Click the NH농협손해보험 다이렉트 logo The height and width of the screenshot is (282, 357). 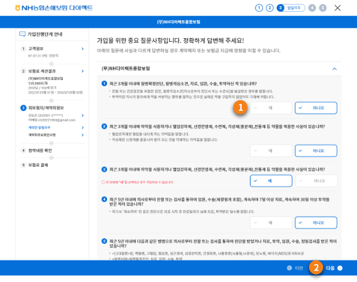tap(54, 8)
